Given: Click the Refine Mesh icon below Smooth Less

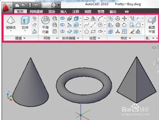Looking at the screenshot, I should (x=55, y=31).
